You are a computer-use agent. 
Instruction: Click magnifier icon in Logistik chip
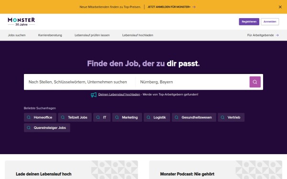pyautogui.click(x=148, y=117)
